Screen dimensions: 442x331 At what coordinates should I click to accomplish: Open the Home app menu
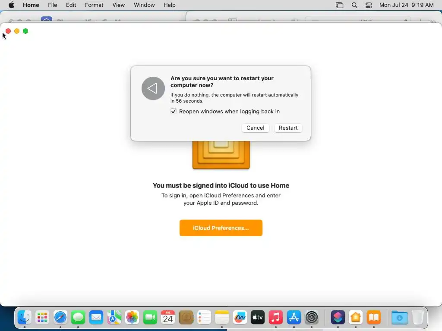pyautogui.click(x=31, y=5)
